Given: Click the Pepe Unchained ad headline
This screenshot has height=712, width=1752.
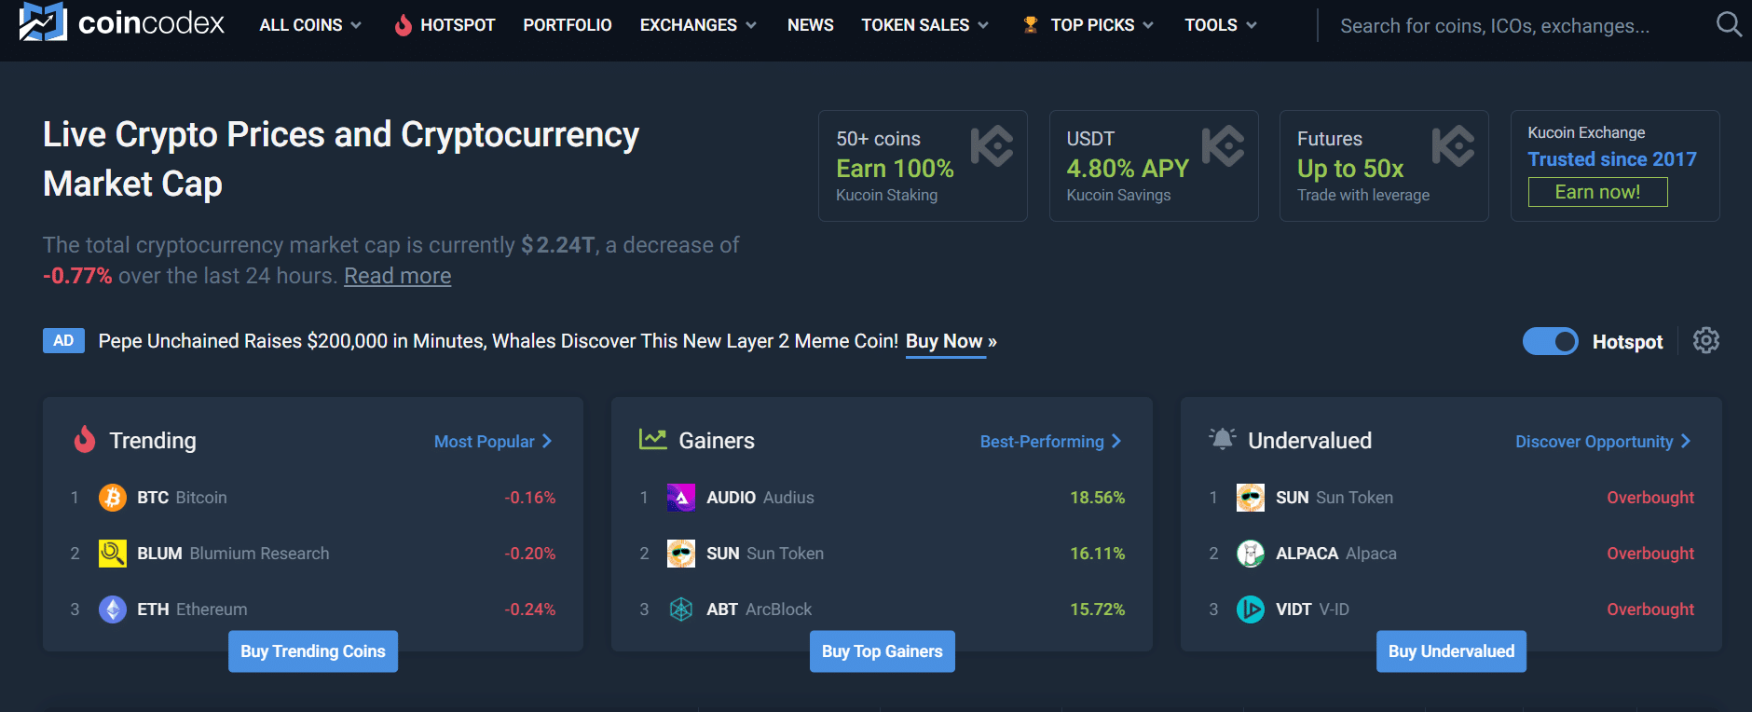Looking at the screenshot, I should pos(499,341).
